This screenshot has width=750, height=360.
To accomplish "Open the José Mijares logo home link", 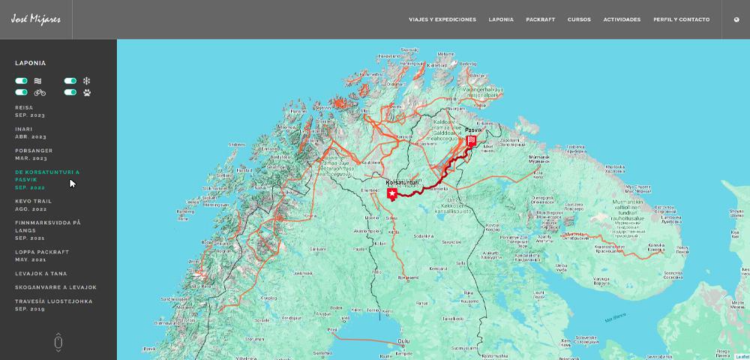I will point(36,19).
